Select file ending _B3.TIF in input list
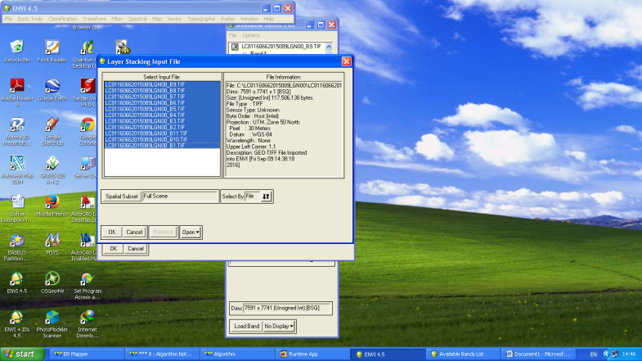This screenshot has height=361, width=642. click(x=162, y=121)
